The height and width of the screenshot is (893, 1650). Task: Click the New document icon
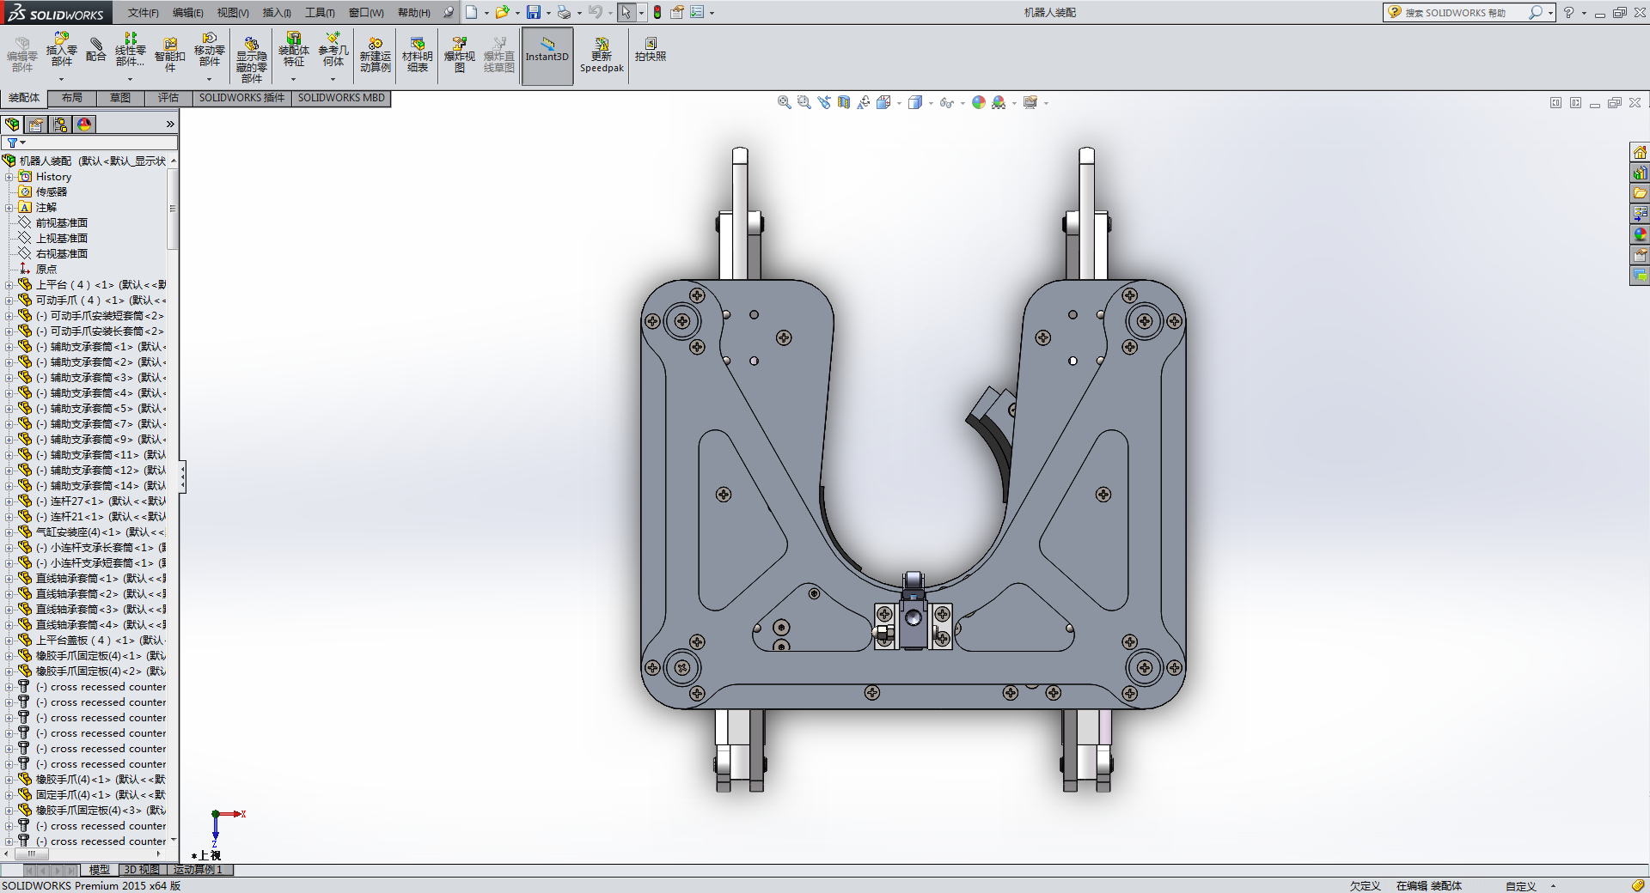click(x=471, y=12)
